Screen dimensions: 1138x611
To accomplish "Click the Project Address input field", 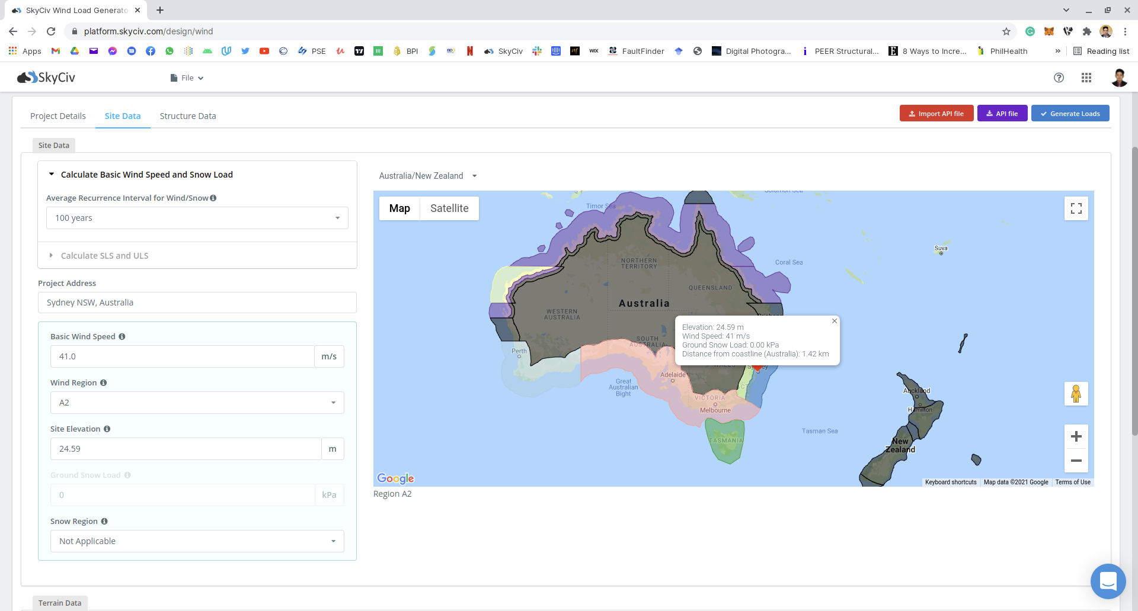I will click(197, 303).
